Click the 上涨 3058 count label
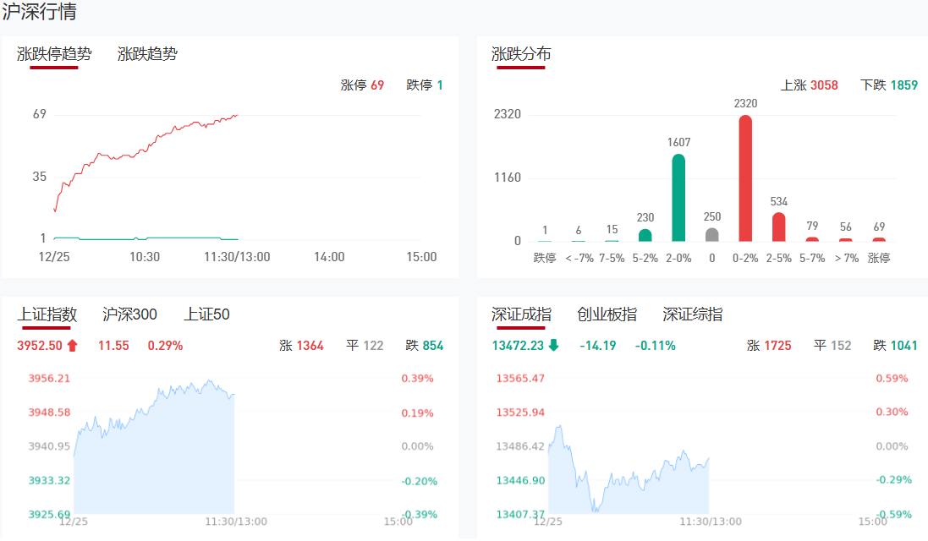Viewport: 928px width, 541px height. (x=809, y=85)
